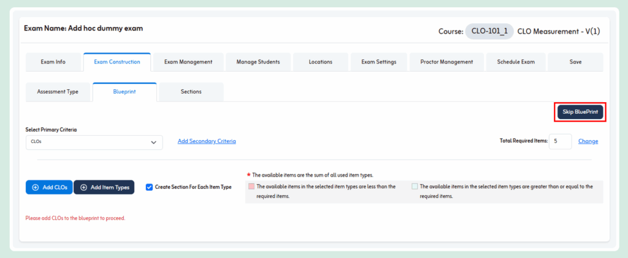628x258 pixels.
Task: Select the Locations tab
Action: pos(321,62)
